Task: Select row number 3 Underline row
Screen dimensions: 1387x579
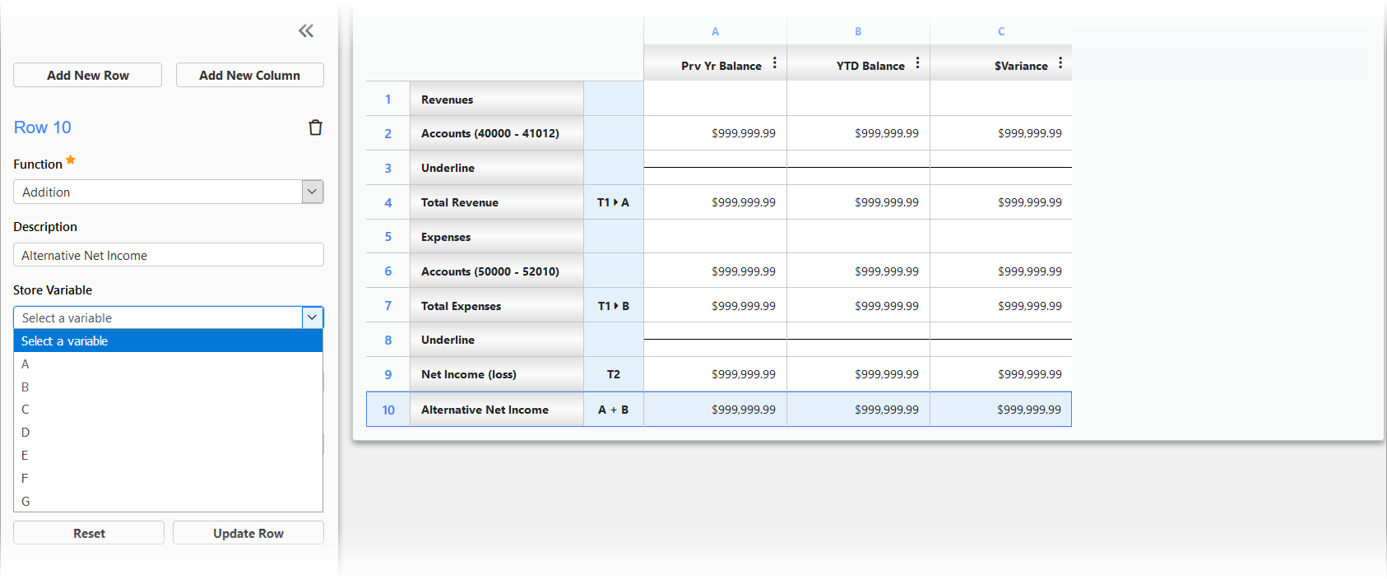Action: click(388, 168)
